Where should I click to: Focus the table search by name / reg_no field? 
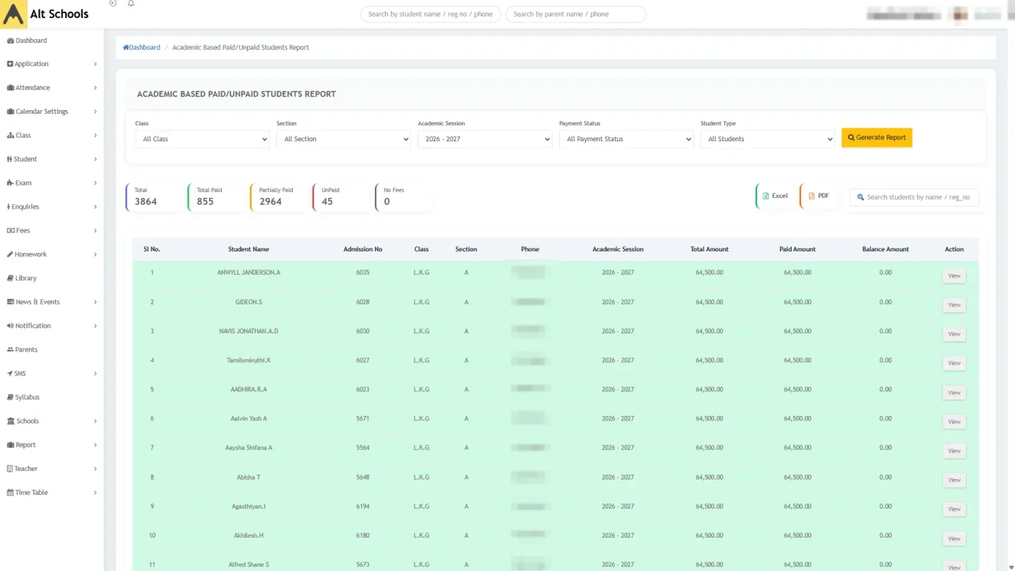coord(914,197)
